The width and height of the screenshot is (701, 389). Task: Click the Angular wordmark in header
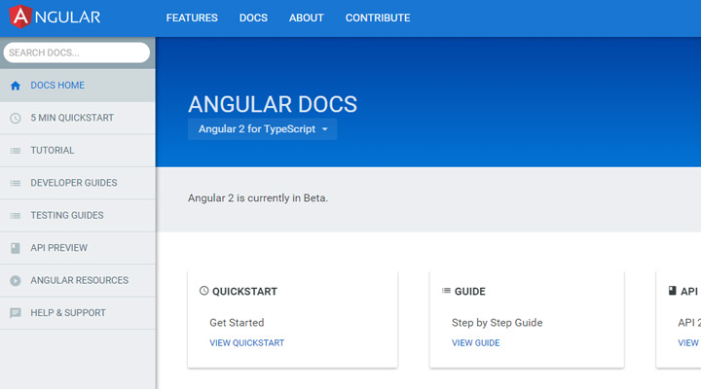click(67, 18)
